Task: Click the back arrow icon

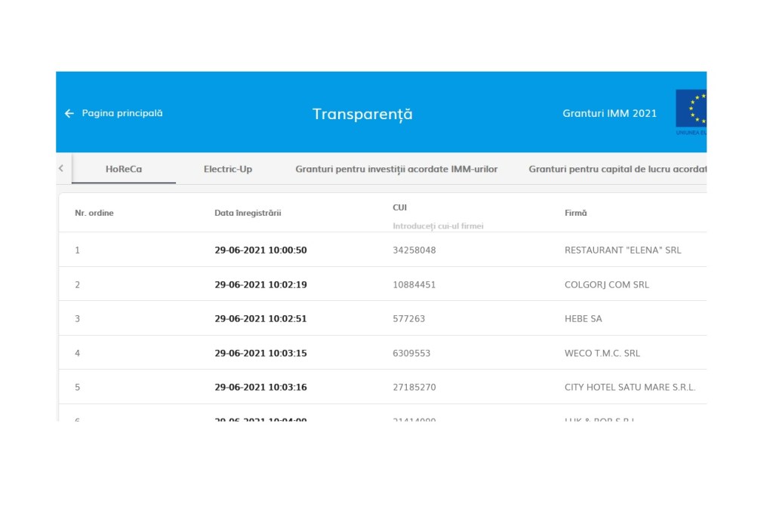Action: pyautogui.click(x=69, y=113)
